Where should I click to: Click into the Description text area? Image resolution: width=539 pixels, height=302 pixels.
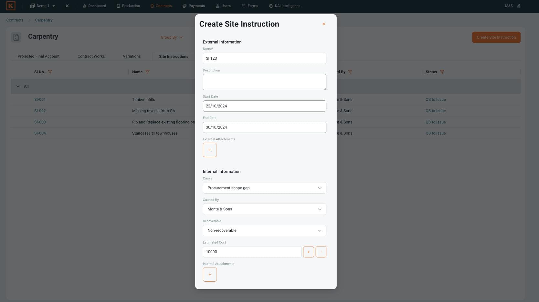point(264,82)
